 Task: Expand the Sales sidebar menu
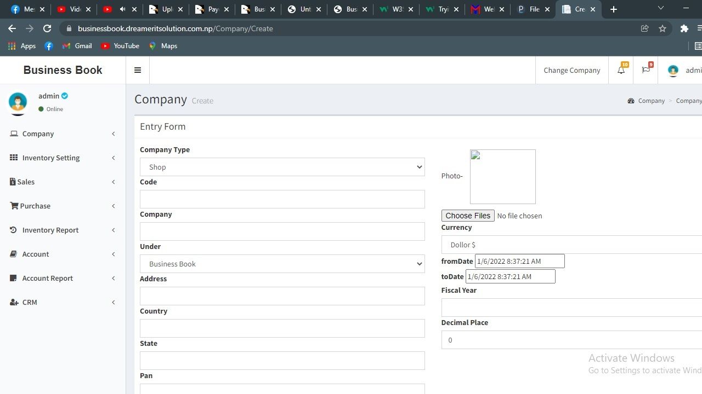[x=26, y=182]
